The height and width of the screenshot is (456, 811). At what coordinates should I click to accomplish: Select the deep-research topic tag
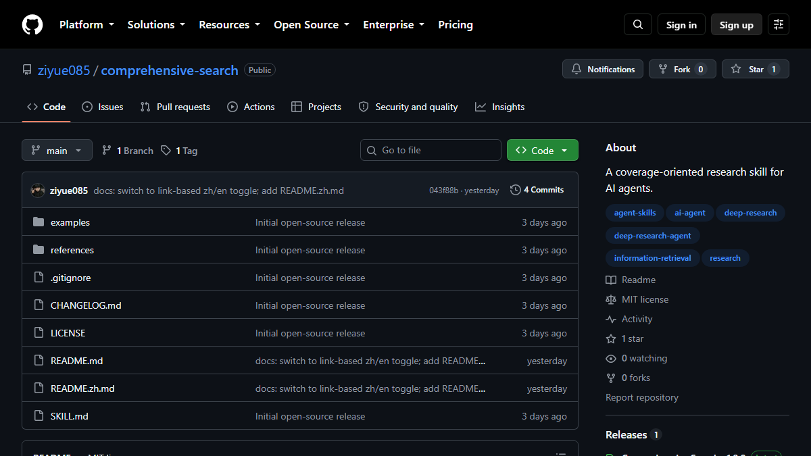coord(750,213)
